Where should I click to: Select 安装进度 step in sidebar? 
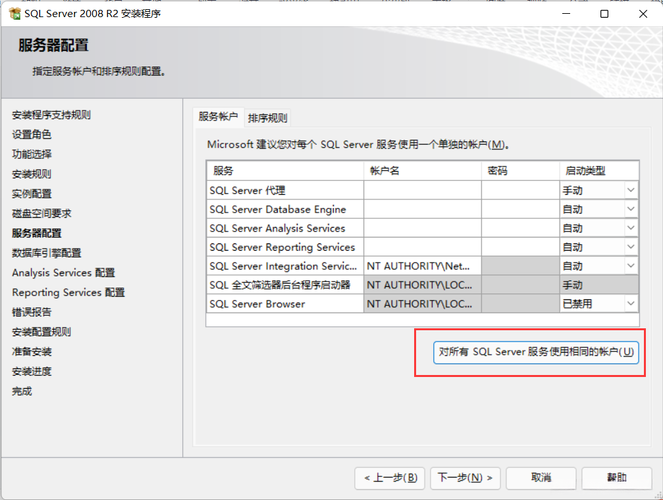click(32, 372)
